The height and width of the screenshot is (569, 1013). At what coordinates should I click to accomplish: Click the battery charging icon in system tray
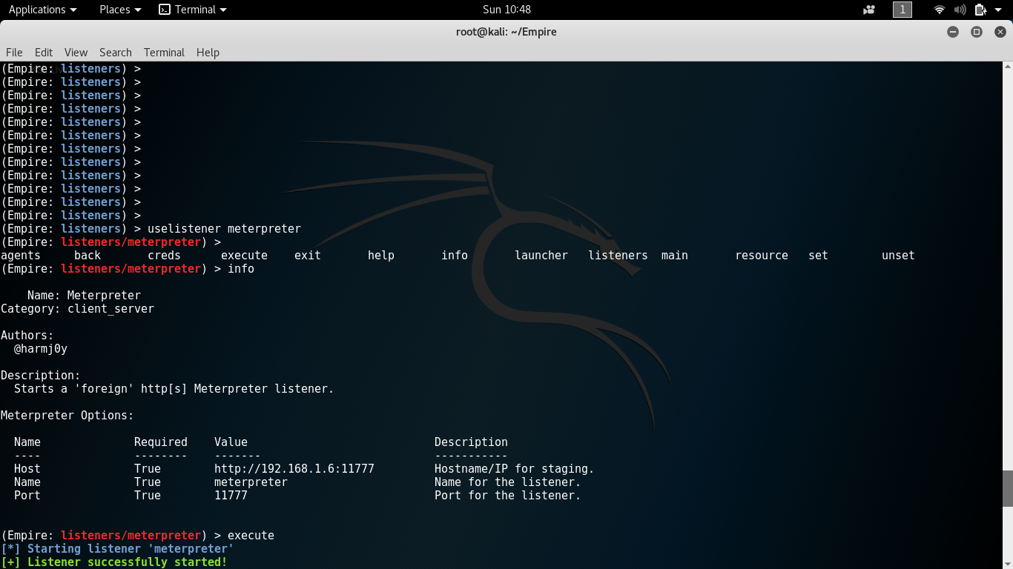[x=980, y=10]
